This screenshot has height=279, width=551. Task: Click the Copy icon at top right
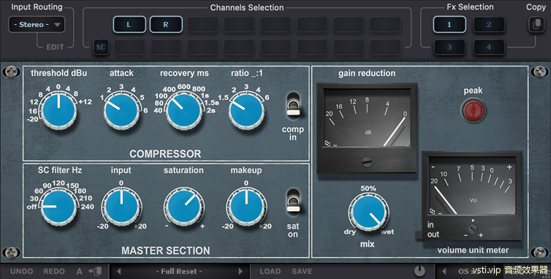pyautogui.click(x=536, y=25)
